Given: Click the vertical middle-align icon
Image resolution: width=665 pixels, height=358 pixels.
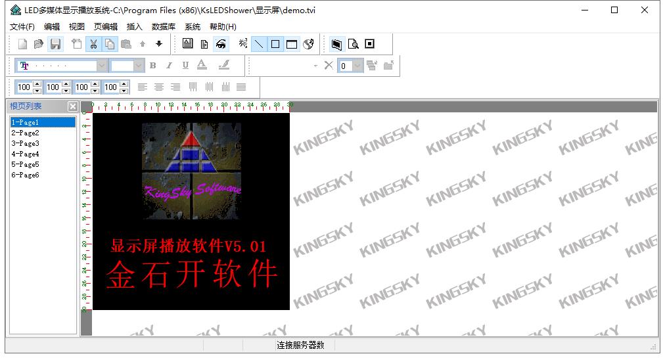Looking at the screenshot, I should [209, 87].
